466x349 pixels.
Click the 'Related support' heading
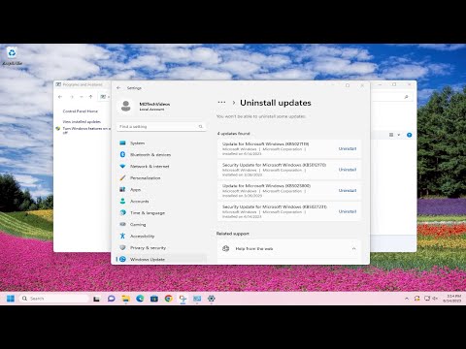pyautogui.click(x=233, y=234)
